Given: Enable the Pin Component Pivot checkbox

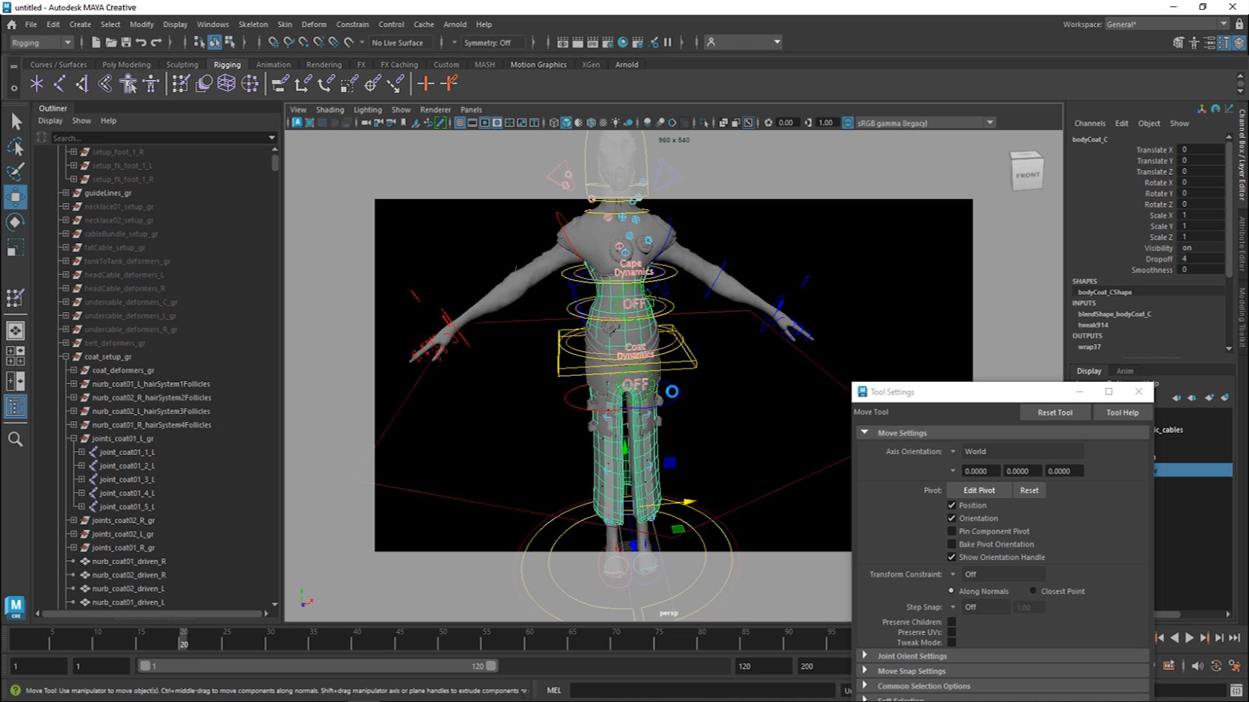Looking at the screenshot, I should pos(952,531).
